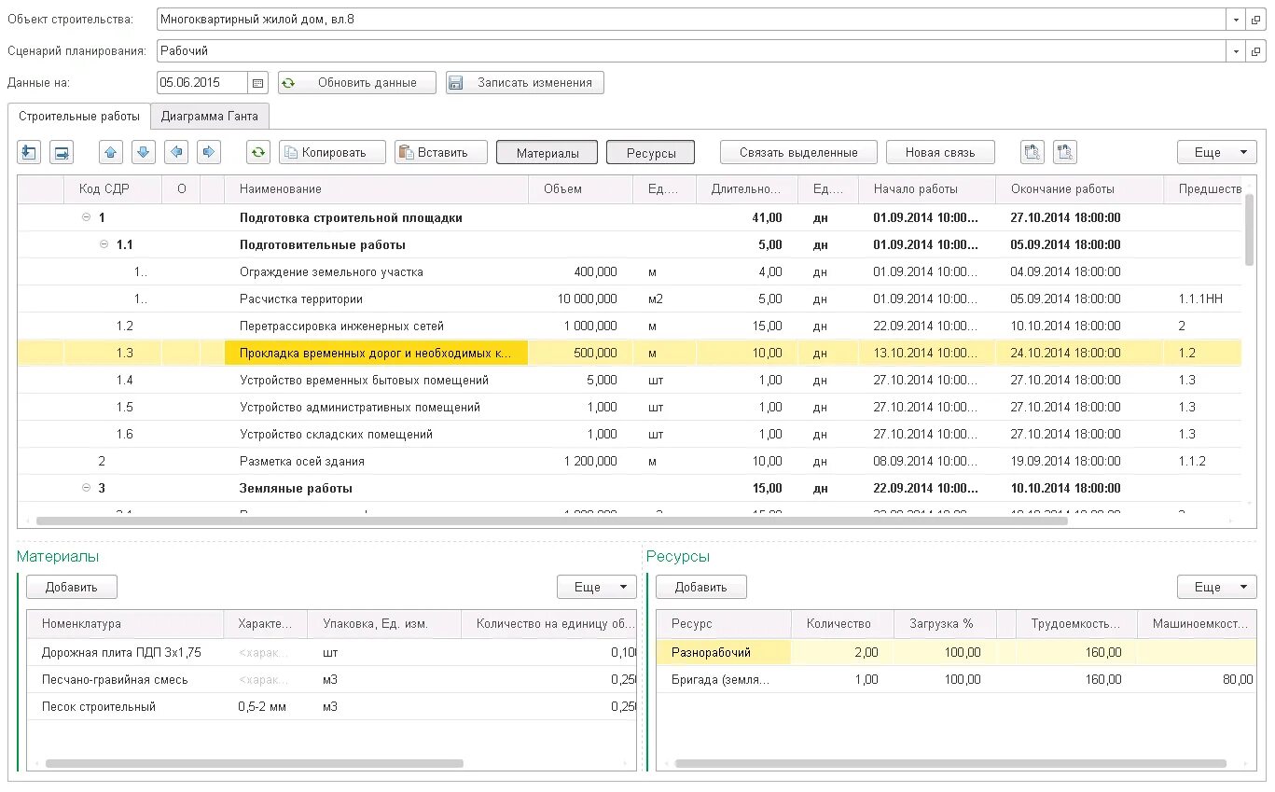Click the Загрузка % column header
This screenshot has width=1275, height=792.
(945, 624)
